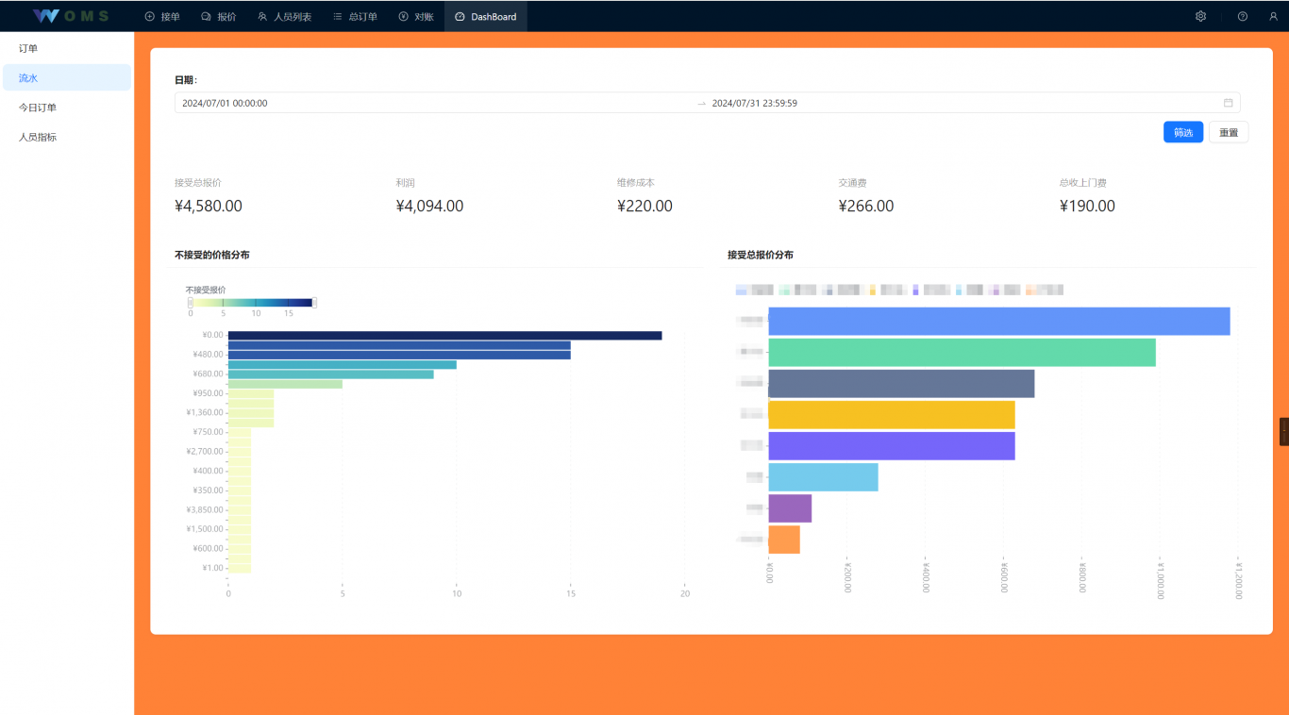Image resolution: width=1289 pixels, height=715 pixels.
Task: Click the 维修成本 value ¥220.00
Action: point(644,206)
